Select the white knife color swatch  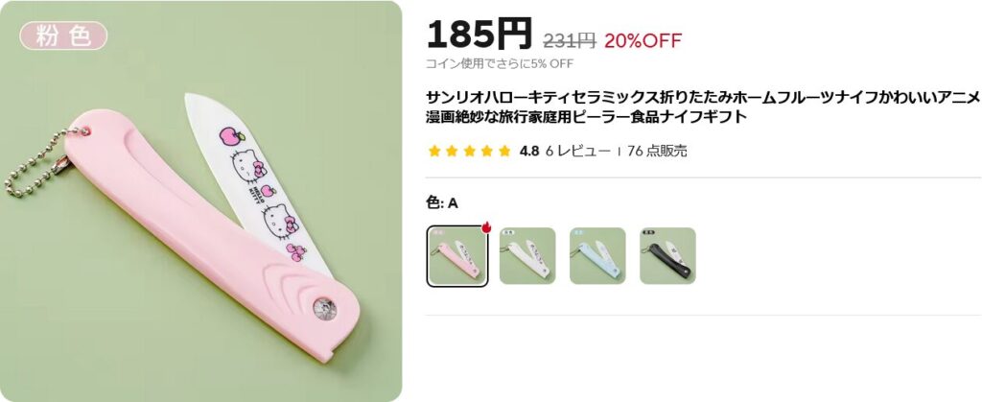point(527,256)
